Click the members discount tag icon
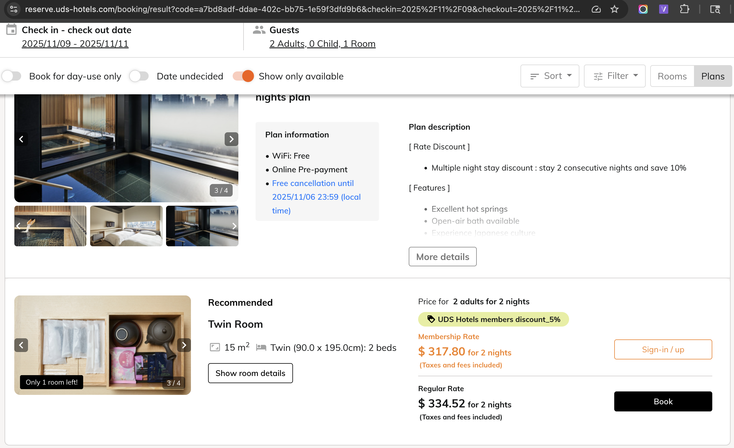This screenshot has height=448, width=734. (431, 319)
